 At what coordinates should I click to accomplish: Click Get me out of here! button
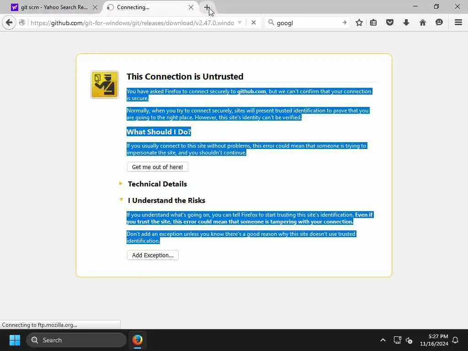[x=158, y=167]
